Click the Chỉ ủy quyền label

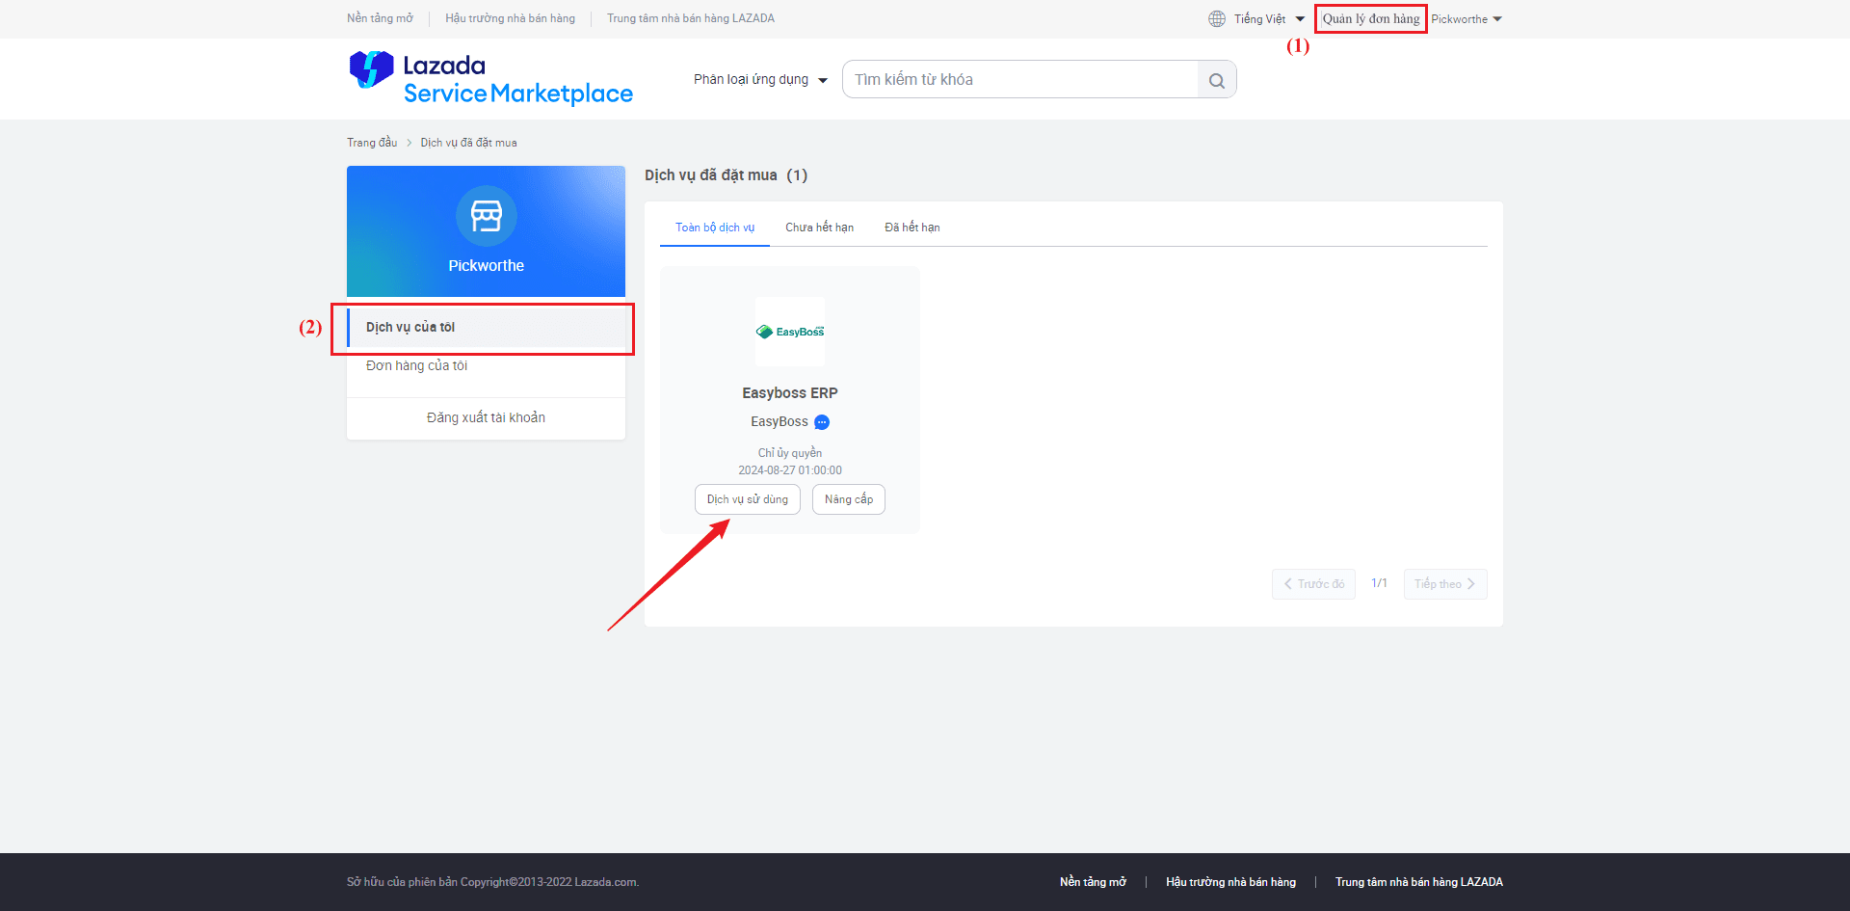point(790,453)
